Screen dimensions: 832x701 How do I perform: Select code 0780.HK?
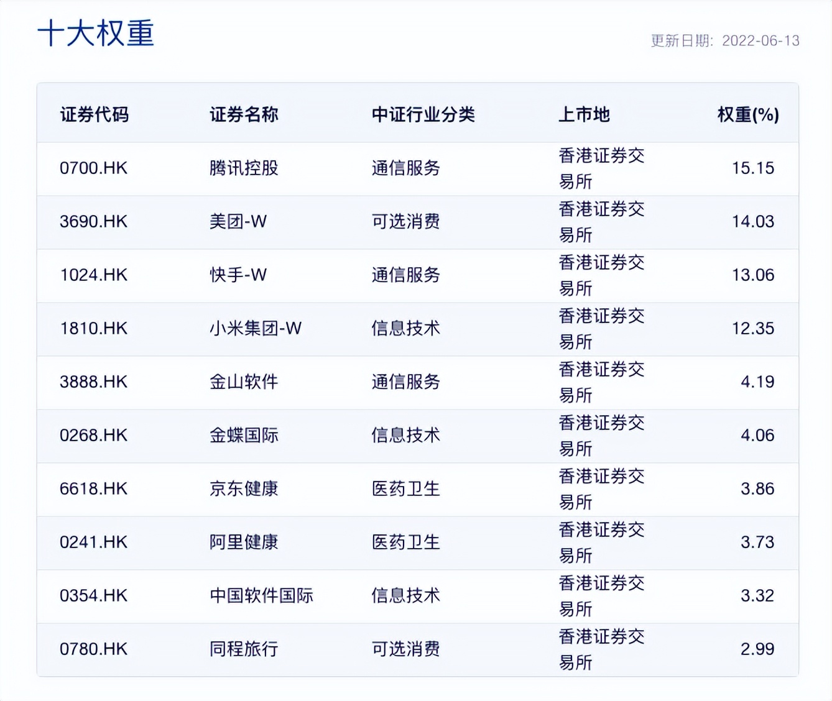(93, 649)
